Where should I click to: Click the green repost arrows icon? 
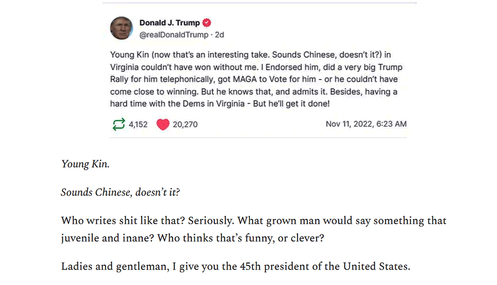point(118,124)
